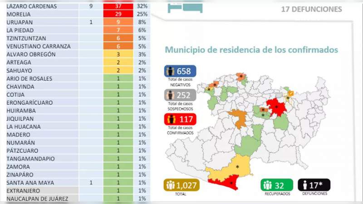This screenshot has width=363, height=204.
Task: Click the large red Morelia region on map
Action: click(276, 107)
